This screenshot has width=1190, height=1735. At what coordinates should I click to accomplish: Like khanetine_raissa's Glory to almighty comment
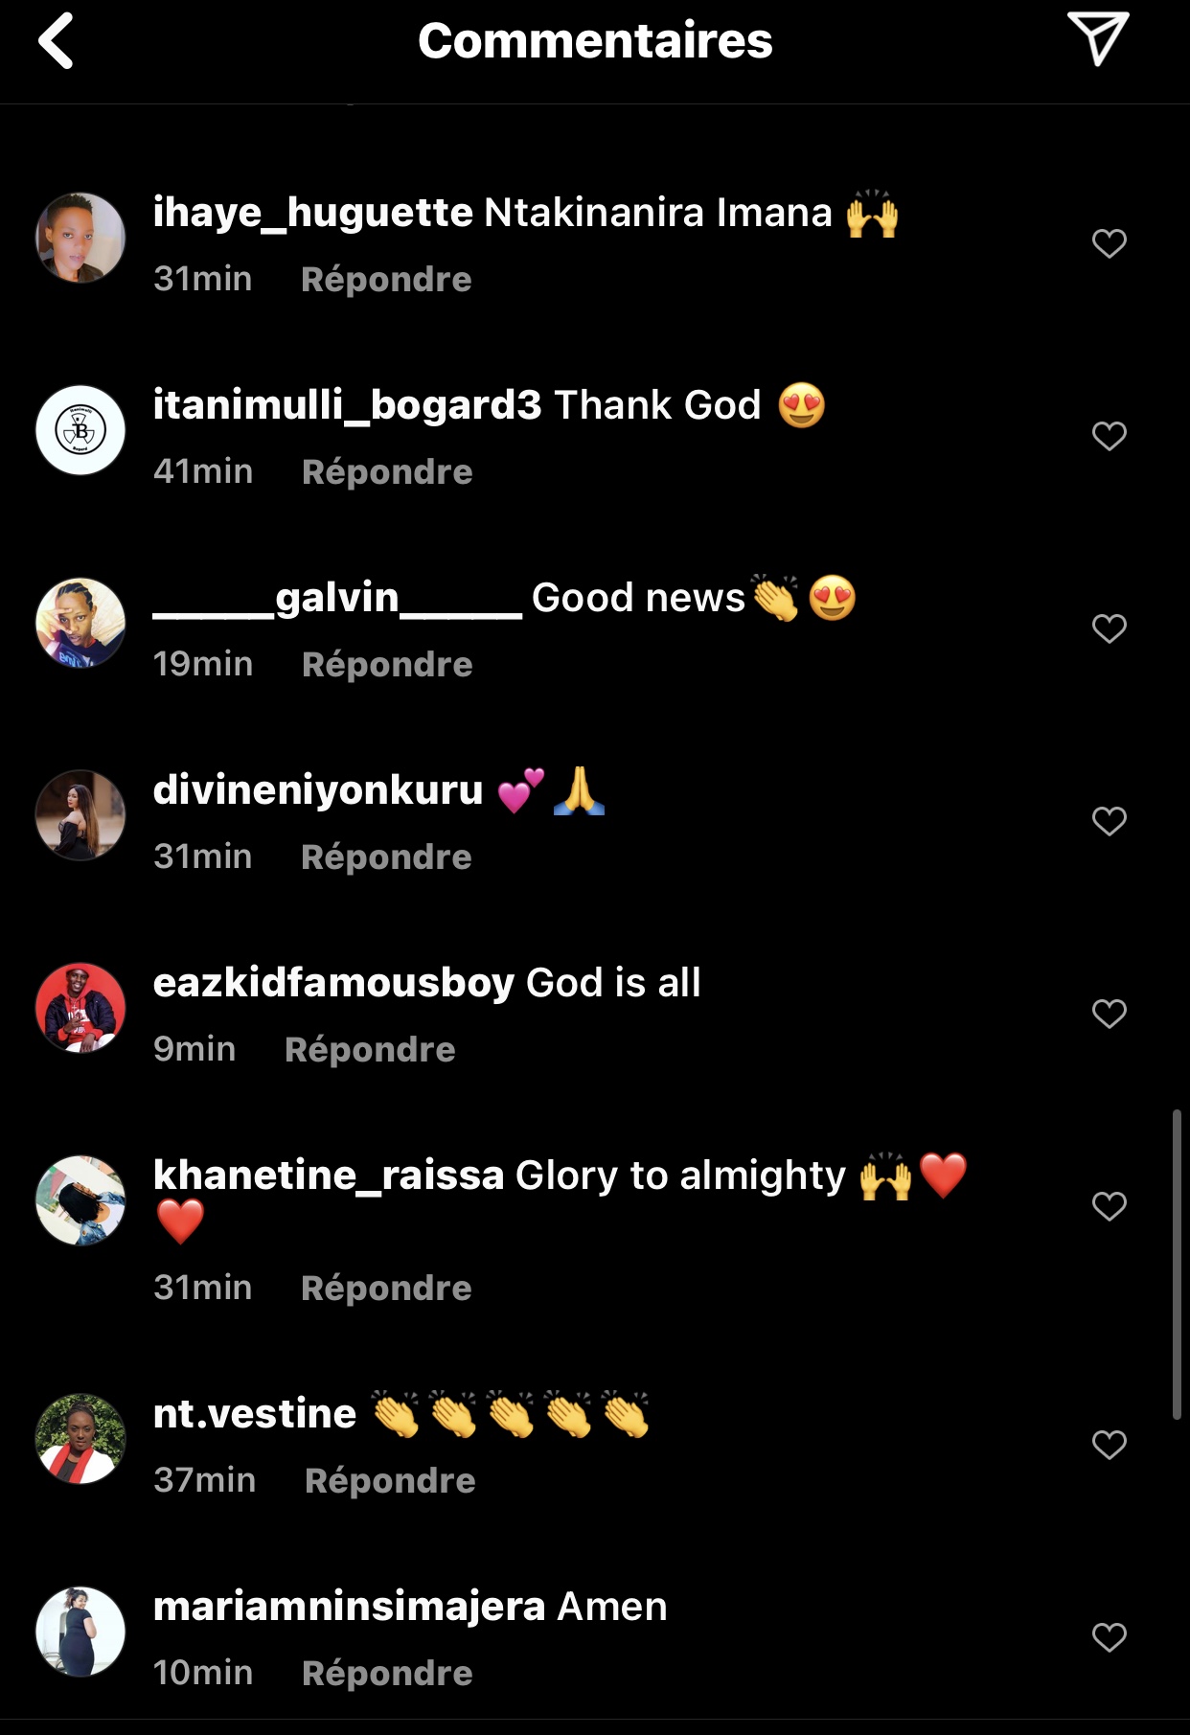click(x=1109, y=1206)
